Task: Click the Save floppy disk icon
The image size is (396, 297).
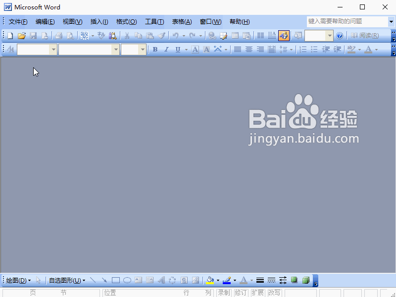Action: point(33,36)
